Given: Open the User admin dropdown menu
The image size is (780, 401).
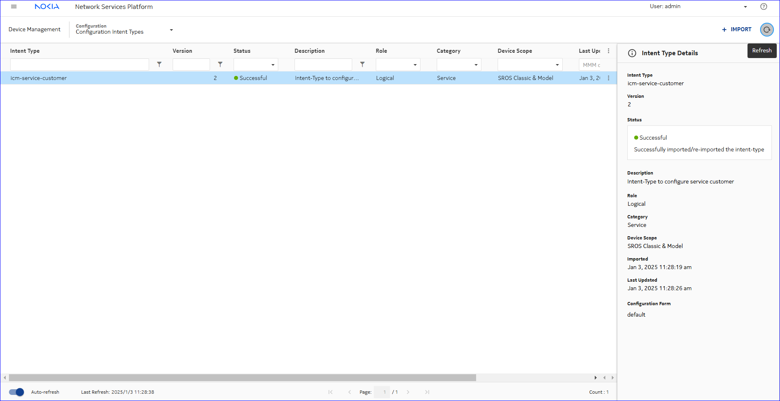Looking at the screenshot, I should 745,6.
